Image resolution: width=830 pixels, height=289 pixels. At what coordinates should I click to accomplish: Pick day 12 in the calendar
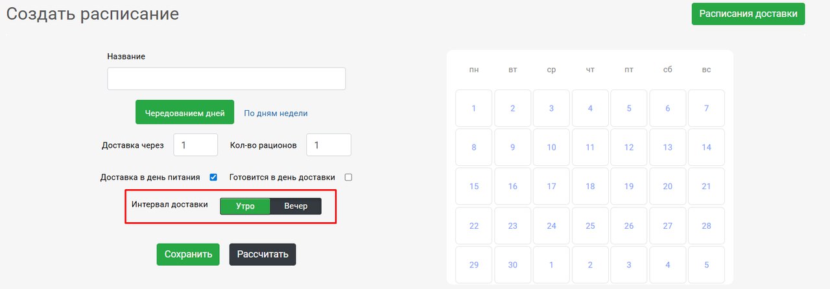pos(628,147)
